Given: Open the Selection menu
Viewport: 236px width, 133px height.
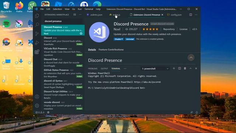Looking at the screenshot, I should 58,9.
